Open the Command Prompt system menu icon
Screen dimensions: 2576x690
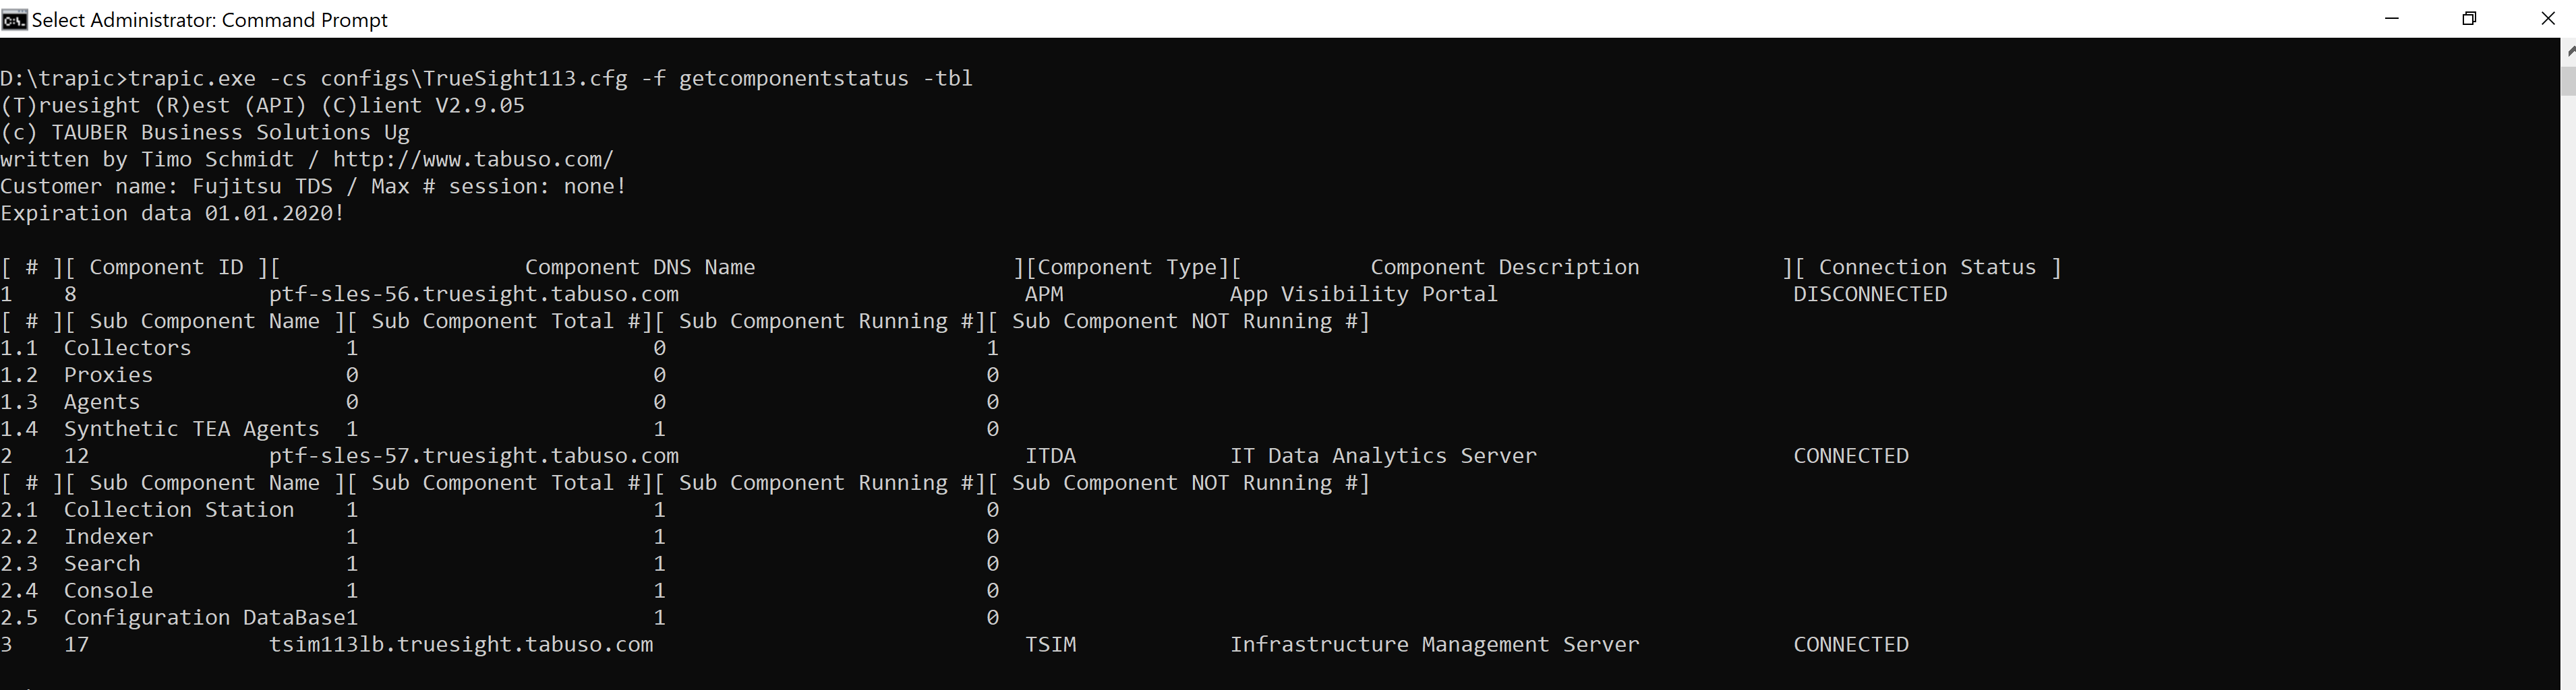click(x=14, y=19)
